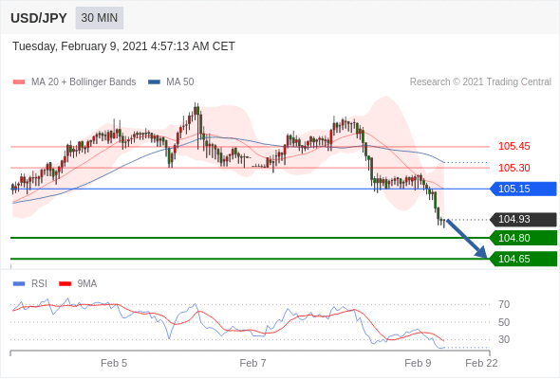Toggle the 9MA legend entry
This screenshot has height=379, width=560.
[78, 284]
